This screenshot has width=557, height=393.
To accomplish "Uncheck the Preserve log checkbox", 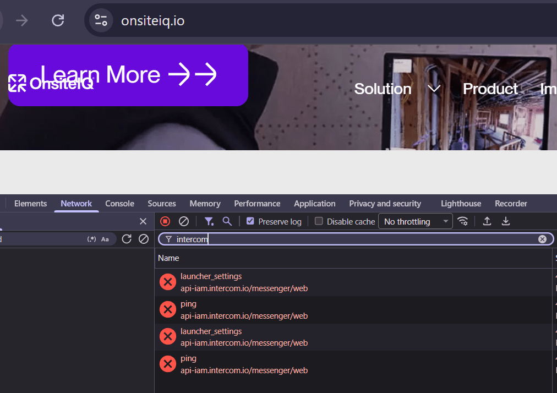I will pos(250,221).
